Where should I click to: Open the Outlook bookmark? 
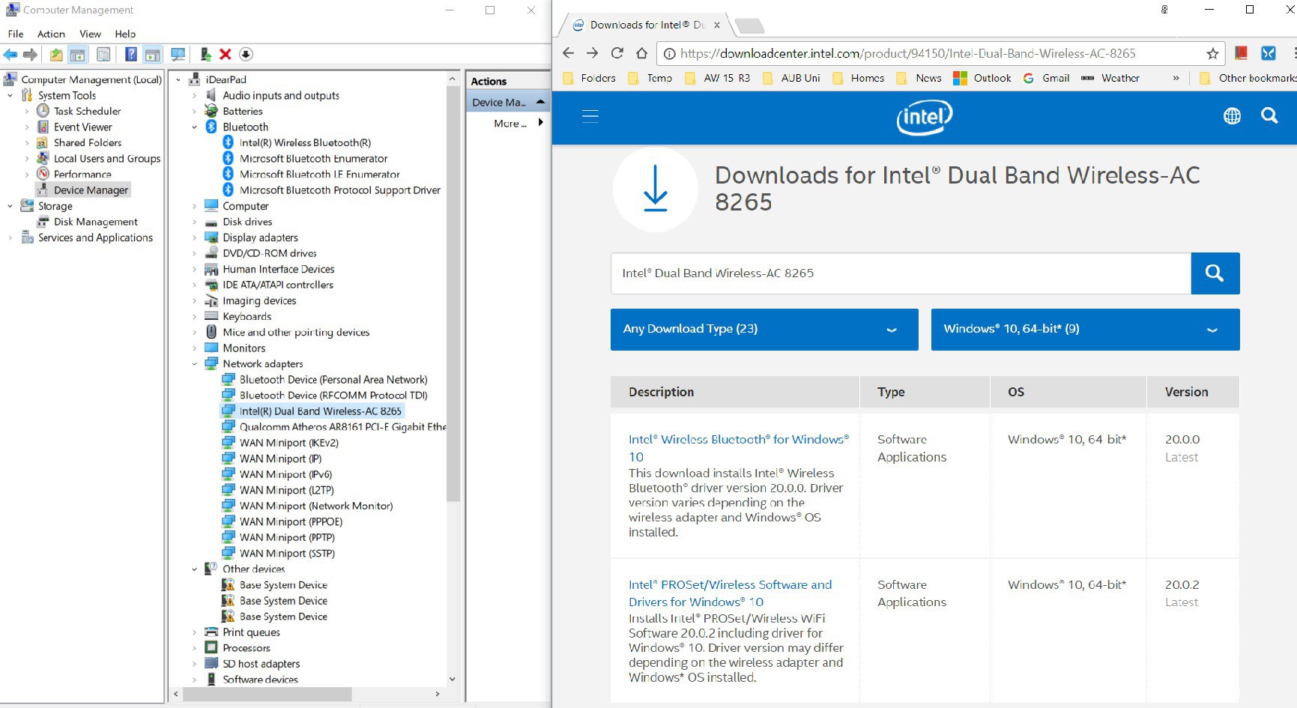pyautogui.click(x=982, y=78)
